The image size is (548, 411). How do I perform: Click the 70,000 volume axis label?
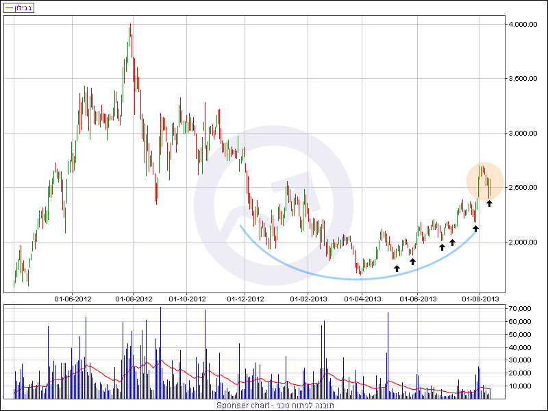(x=521, y=310)
